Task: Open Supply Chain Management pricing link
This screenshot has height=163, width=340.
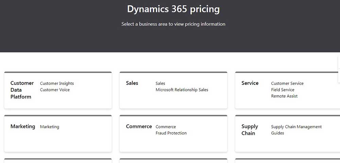Action: [x=296, y=127]
